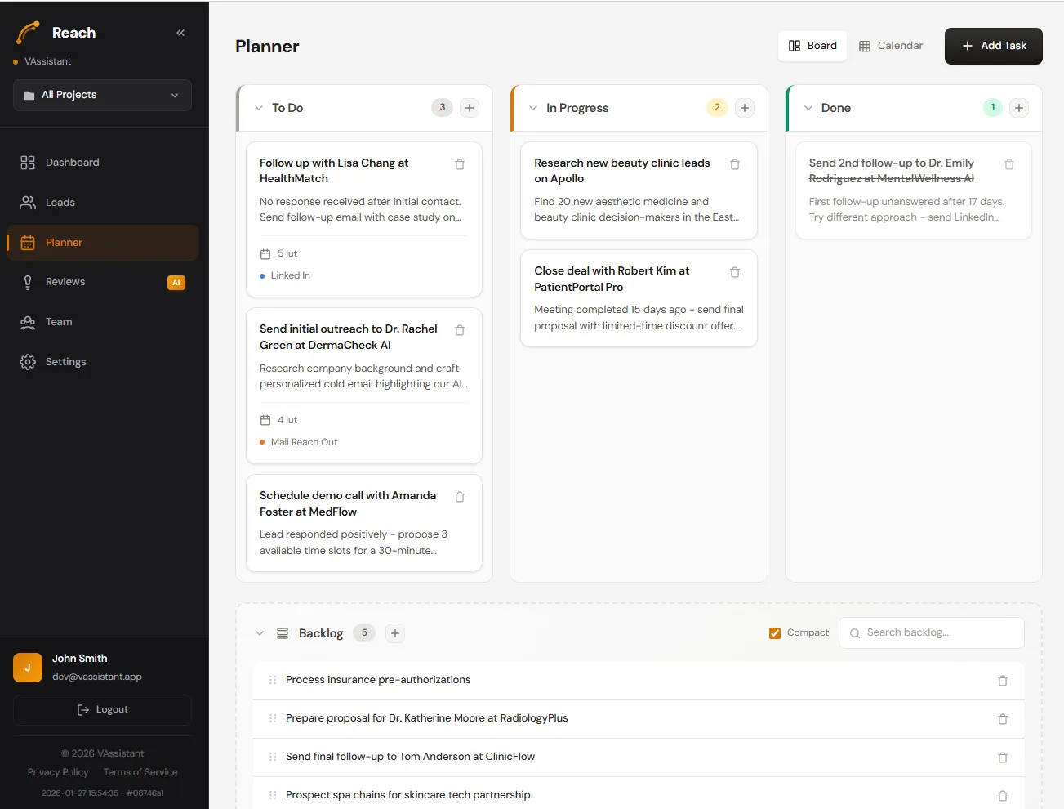Collapse the Backlog section

coord(260,633)
